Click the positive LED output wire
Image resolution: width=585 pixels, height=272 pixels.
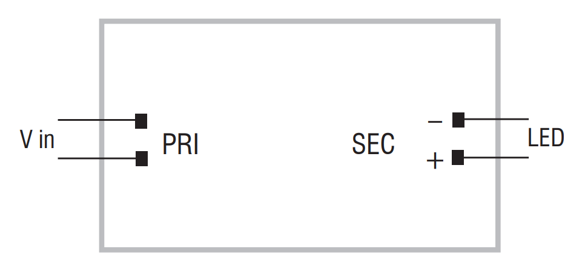496,157
